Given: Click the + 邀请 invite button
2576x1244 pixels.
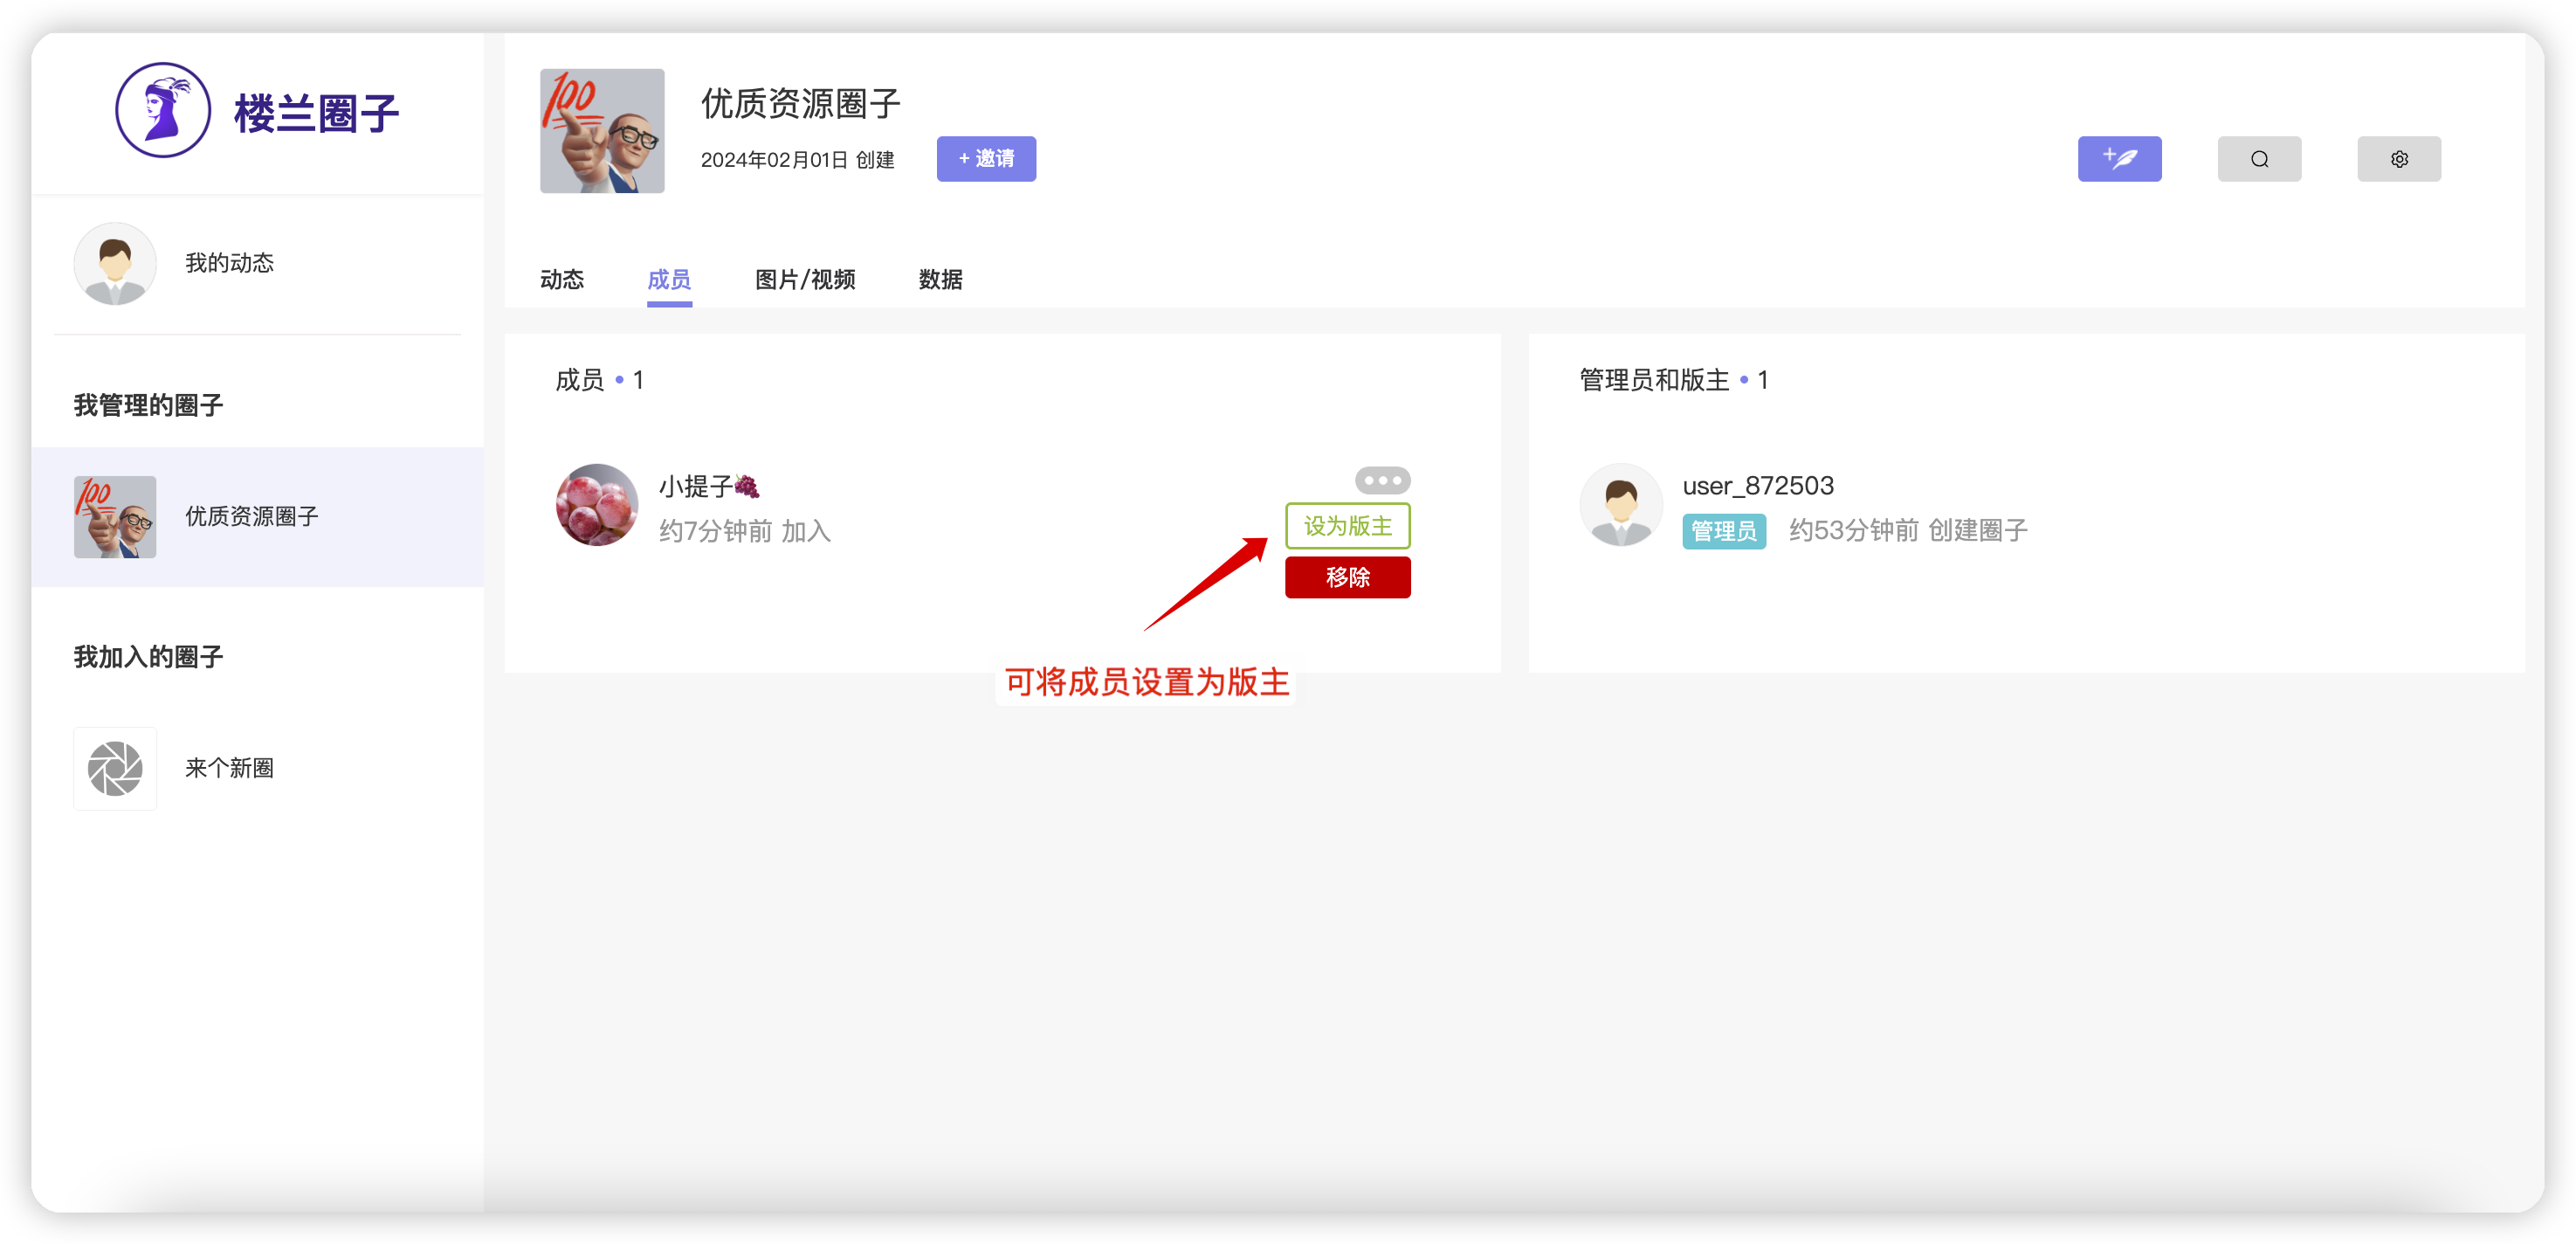Looking at the screenshot, I should (x=986, y=159).
